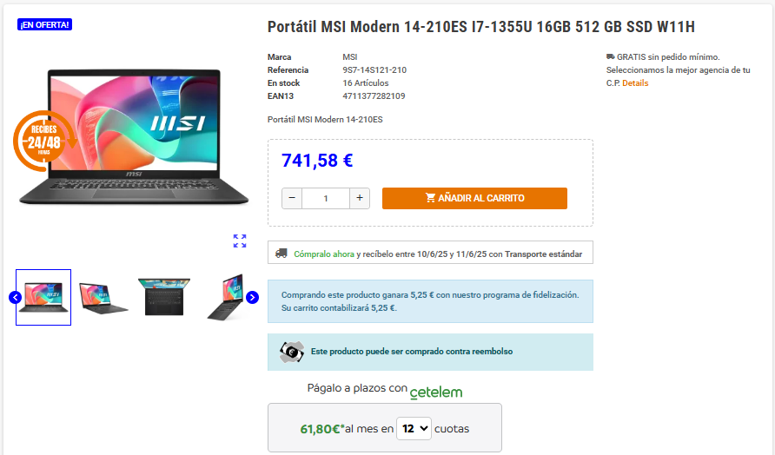
Task: Add the laptop with Añadir al carrito
Action: [474, 198]
